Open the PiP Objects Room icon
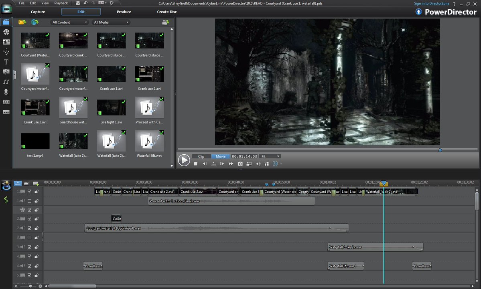Image resolution: width=481 pixels, height=289 pixels. (x=6, y=42)
